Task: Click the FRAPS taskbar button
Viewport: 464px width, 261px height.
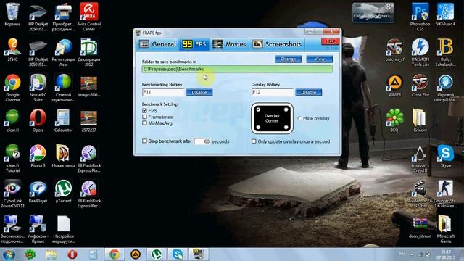Action: [199, 254]
